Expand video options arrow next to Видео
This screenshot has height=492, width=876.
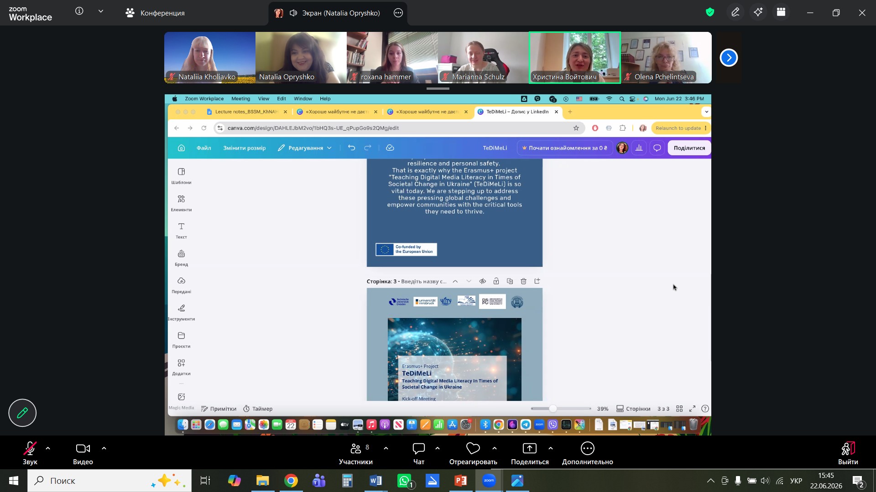pyautogui.click(x=104, y=448)
